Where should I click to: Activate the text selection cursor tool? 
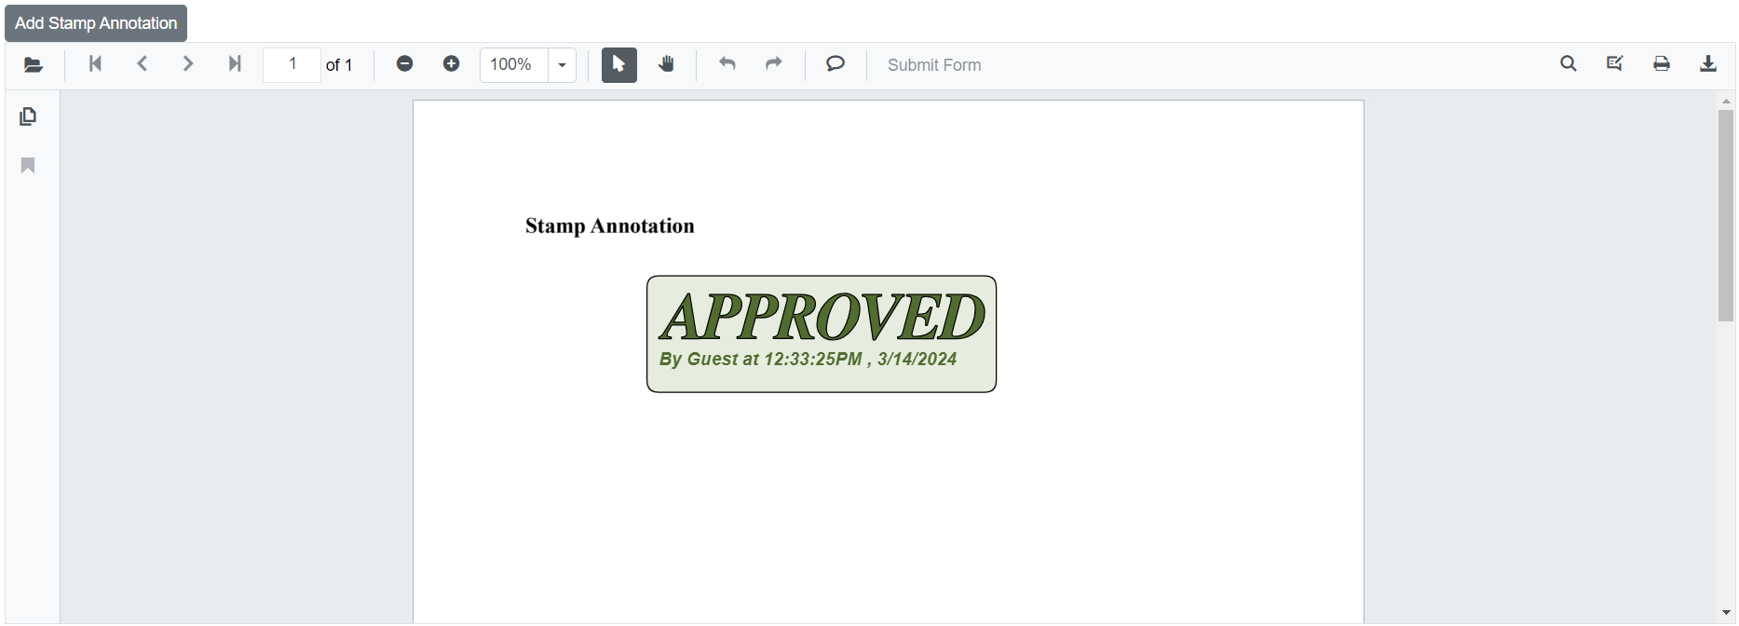[619, 64]
